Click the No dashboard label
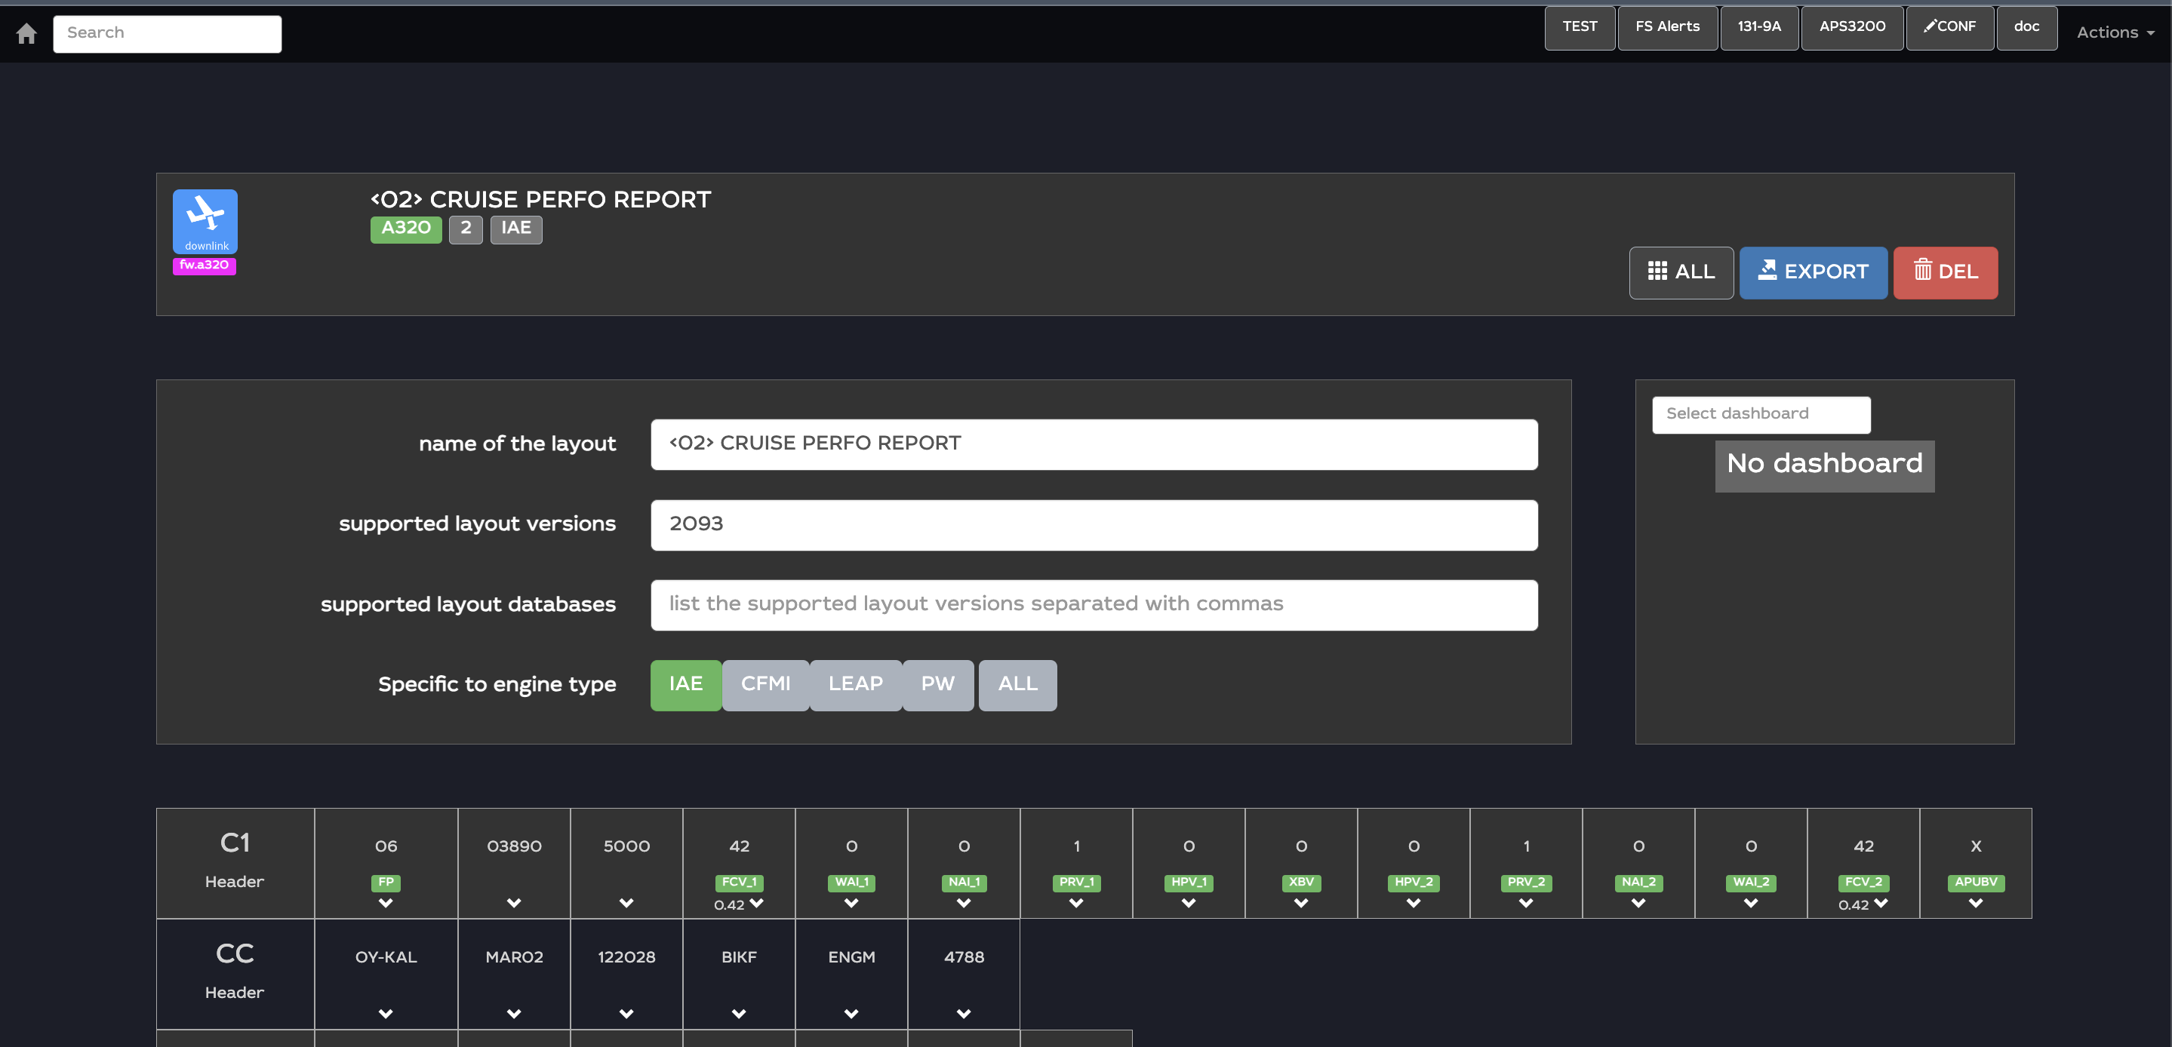This screenshot has width=2172, height=1047. 1824,465
